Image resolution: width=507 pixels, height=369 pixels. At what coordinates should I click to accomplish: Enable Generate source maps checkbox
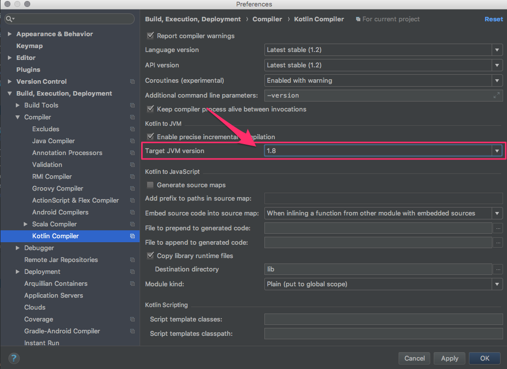coord(151,185)
